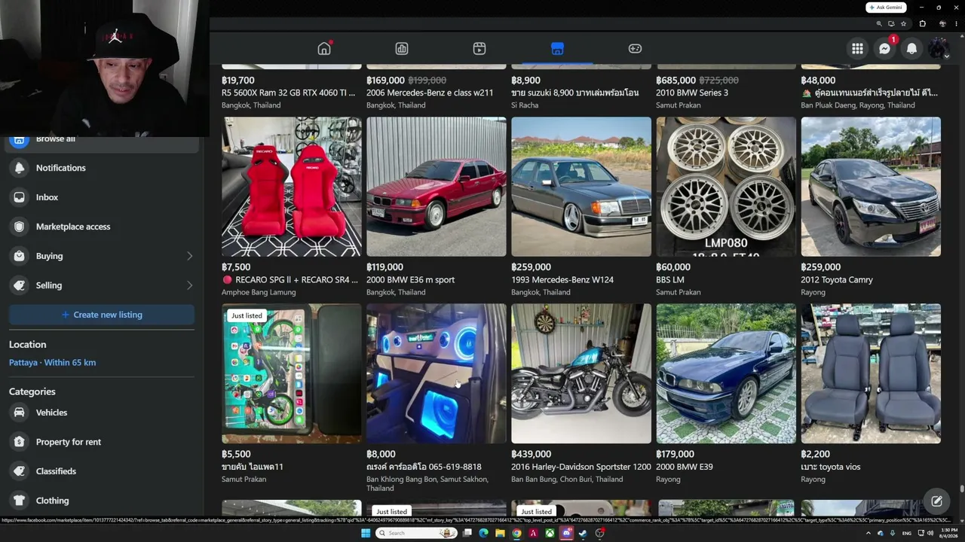
Task: Open the browser Extensions puzzle icon
Action: click(922, 23)
